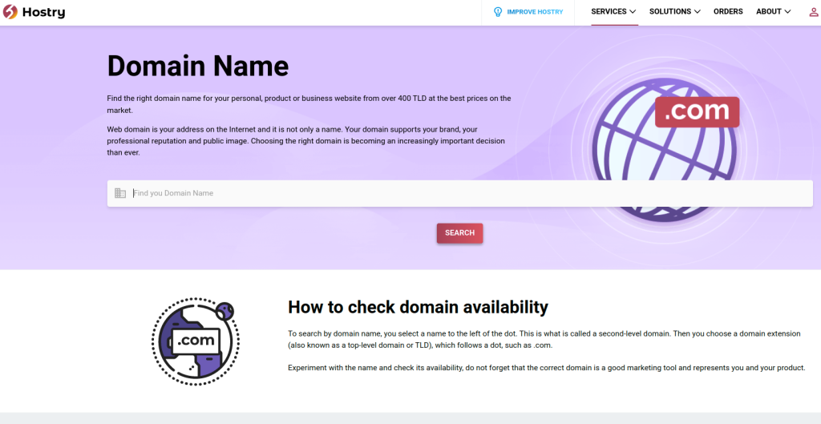Viewport: 821px width, 424px height.
Task: Click the Domain Name heading
Action: (198, 66)
